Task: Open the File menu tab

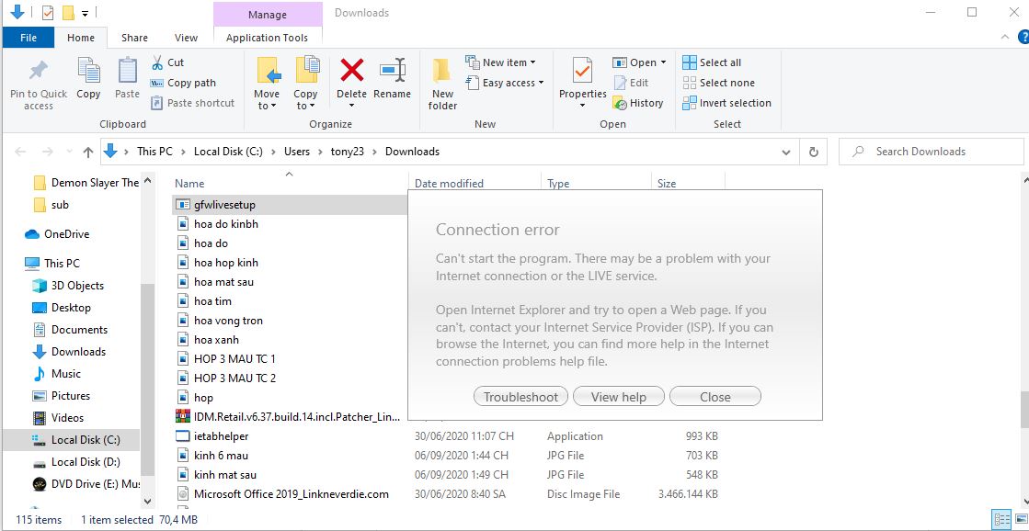Action: (x=29, y=38)
